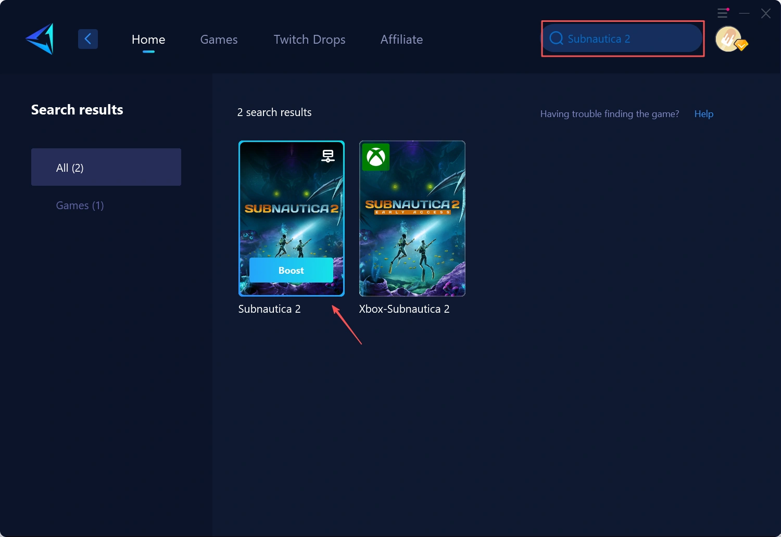Viewport: 781px width, 537px height.
Task: Select the All (2) filter
Action: click(x=106, y=167)
